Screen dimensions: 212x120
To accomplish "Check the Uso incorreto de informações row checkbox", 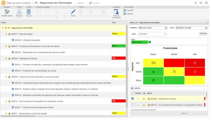I will (x=132, y=105).
